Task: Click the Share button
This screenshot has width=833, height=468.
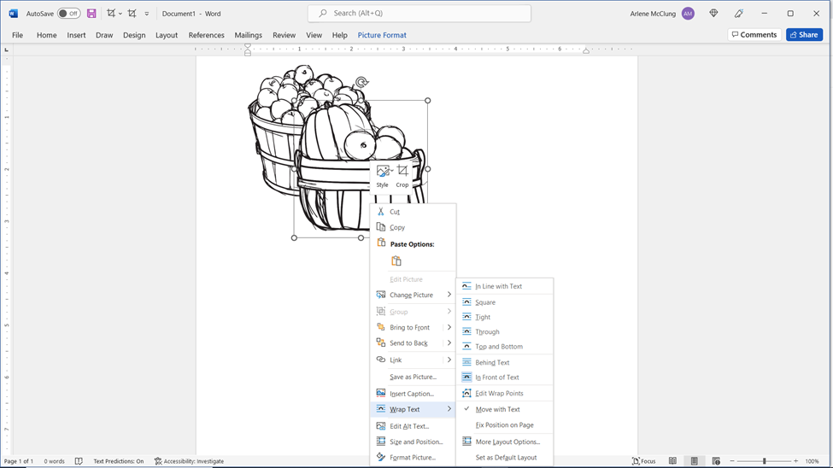Action: [804, 34]
